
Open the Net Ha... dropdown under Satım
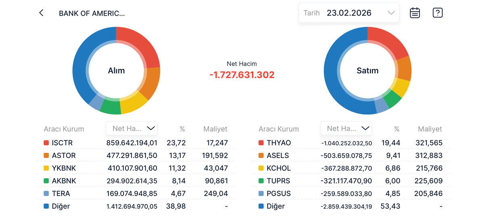pyautogui.click(x=346, y=129)
